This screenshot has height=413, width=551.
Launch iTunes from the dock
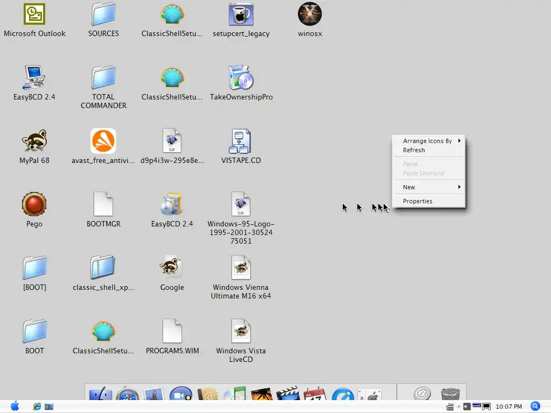[235, 394]
